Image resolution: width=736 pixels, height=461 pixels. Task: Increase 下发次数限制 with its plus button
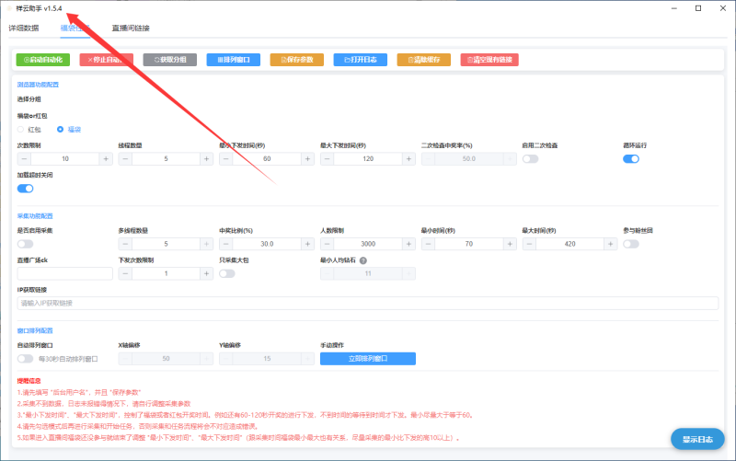(206, 273)
